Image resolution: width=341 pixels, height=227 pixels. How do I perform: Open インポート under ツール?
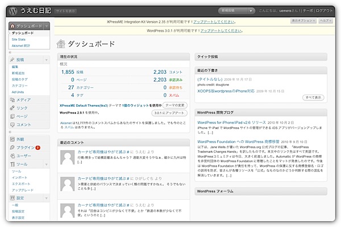click(x=19, y=178)
